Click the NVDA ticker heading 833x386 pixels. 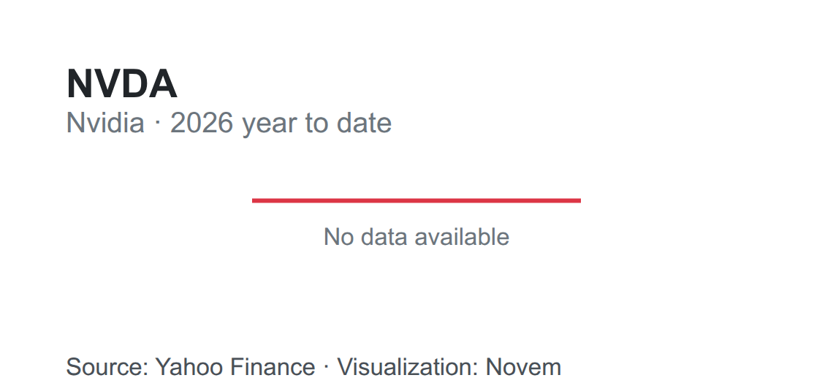[x=121, y=84]
